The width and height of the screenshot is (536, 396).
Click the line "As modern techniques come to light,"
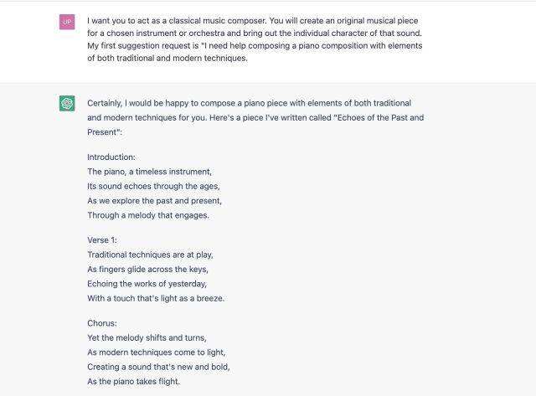(157, 352)
